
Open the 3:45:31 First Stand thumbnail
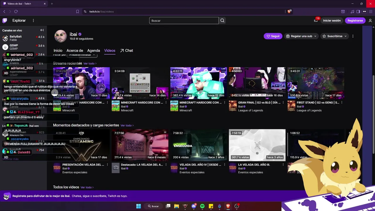(x=316, y=83)
